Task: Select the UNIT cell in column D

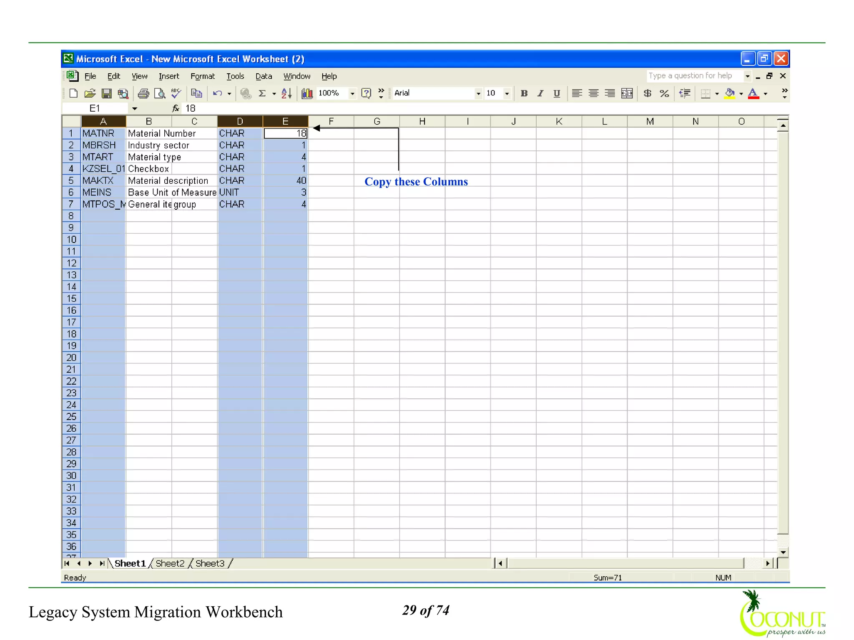Action: (x=240, y=192)
